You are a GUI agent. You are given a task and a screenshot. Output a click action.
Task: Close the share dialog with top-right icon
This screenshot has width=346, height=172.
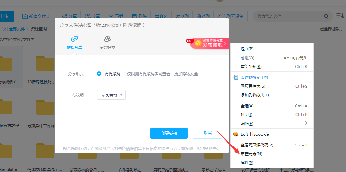click(221, 26)
